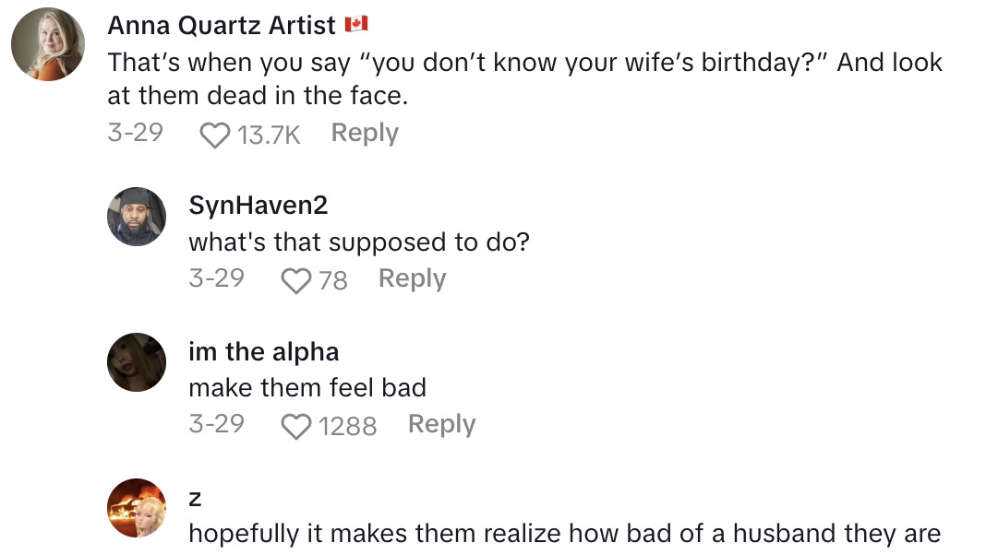Click the 1288 like count
The image size is (986, 555).
pyautogui.click(x=347, y=426)
